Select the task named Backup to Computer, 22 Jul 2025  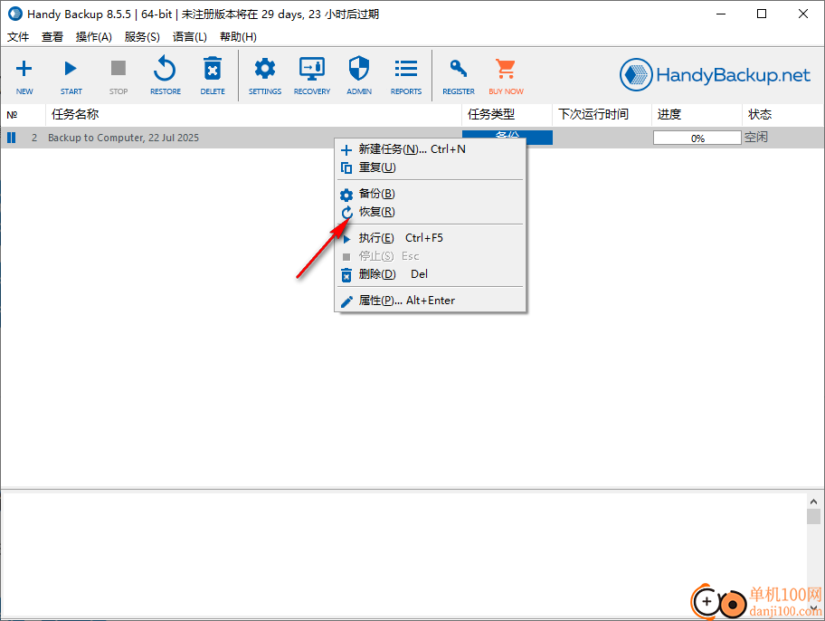coord(124,138)
